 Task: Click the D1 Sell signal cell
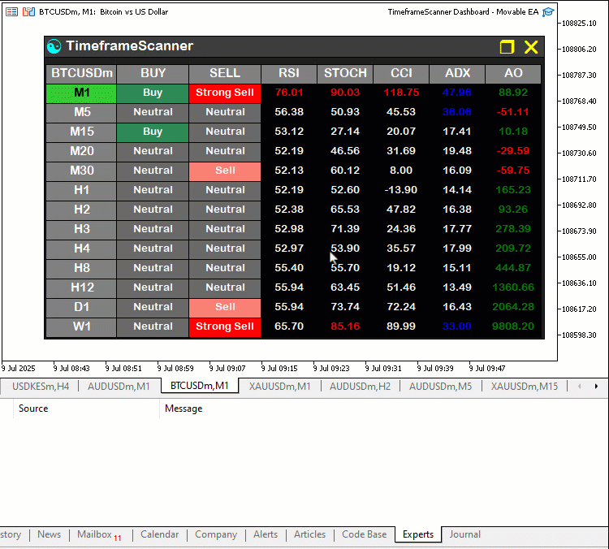point(225,307)
